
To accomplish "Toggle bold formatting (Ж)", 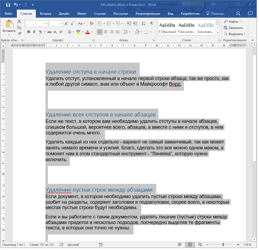I will click(29, 32).
